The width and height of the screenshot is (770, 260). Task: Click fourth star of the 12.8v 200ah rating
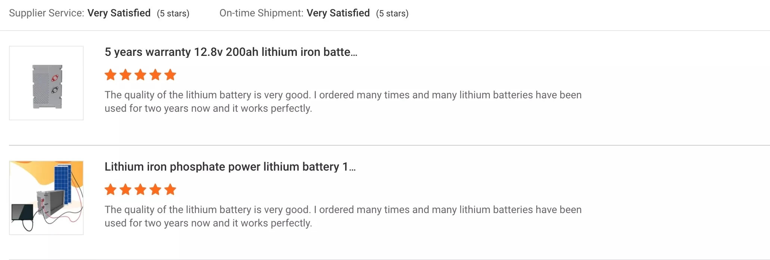coord(155,75)
